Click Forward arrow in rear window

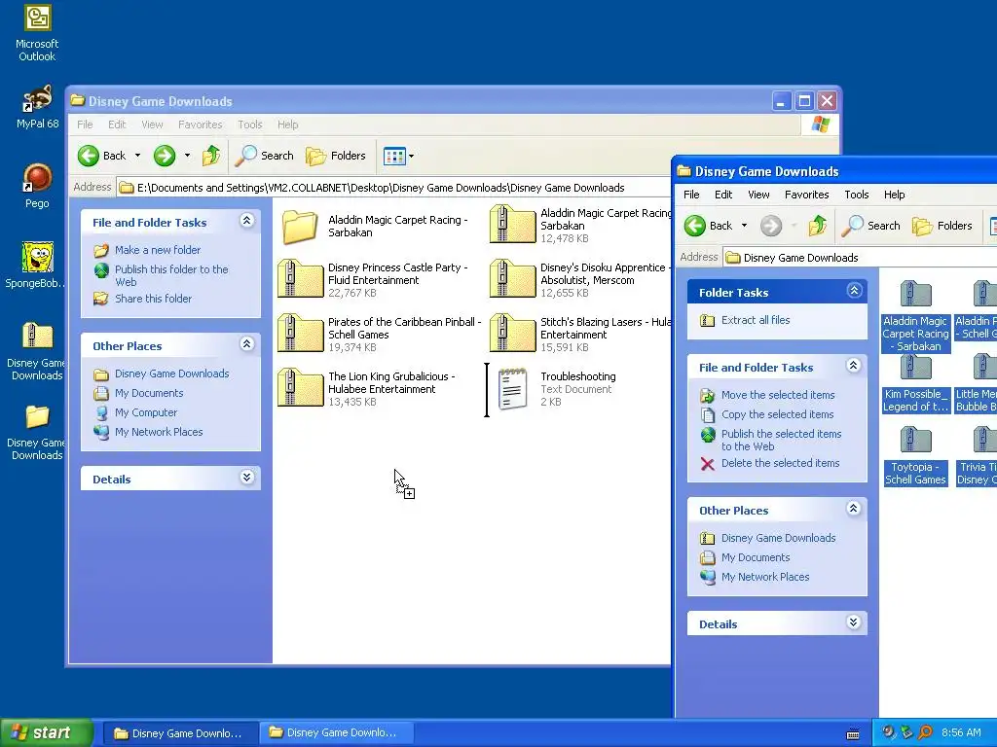tap(165, 156)
